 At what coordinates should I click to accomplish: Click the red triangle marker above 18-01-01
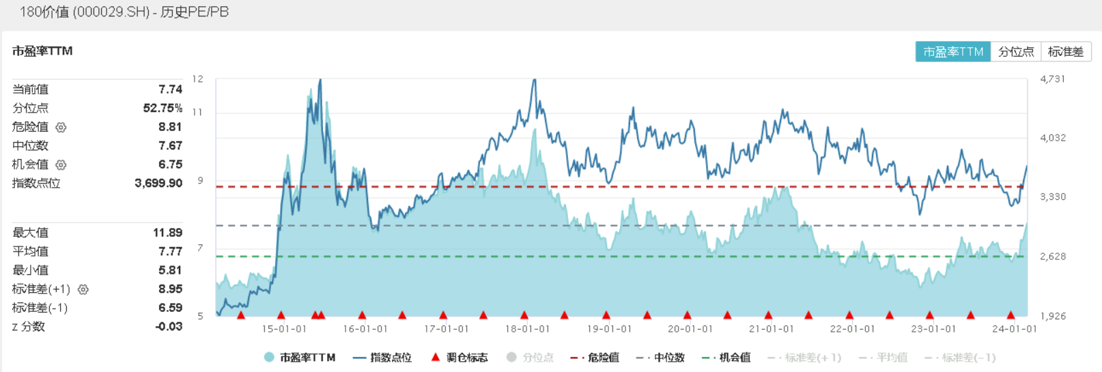(524, 315)
